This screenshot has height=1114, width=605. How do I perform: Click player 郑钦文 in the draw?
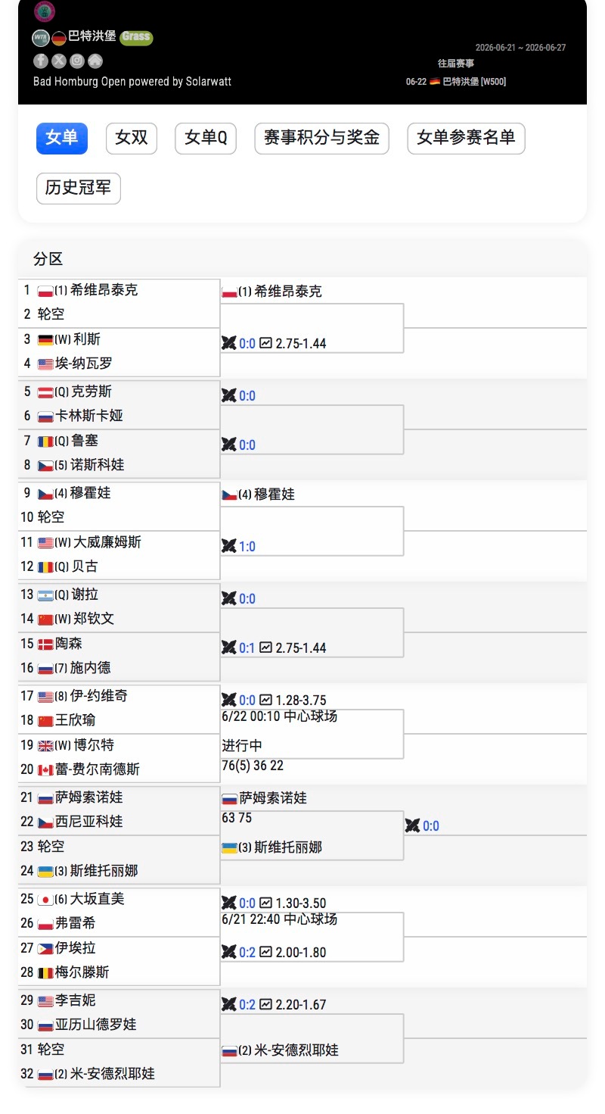(x=95, y=619)
